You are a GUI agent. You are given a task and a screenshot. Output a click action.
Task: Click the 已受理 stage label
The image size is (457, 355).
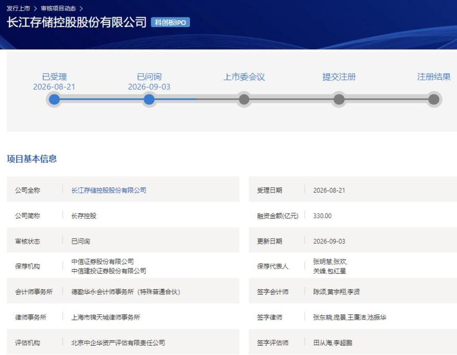(54, 77)
